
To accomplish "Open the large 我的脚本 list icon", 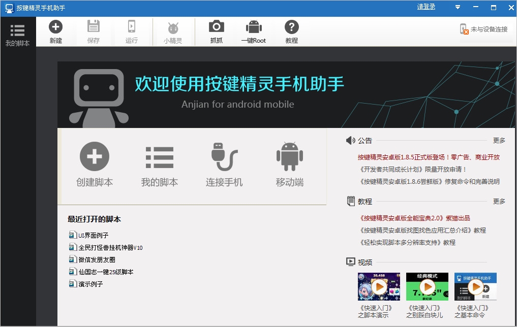I will click(160, 157).
